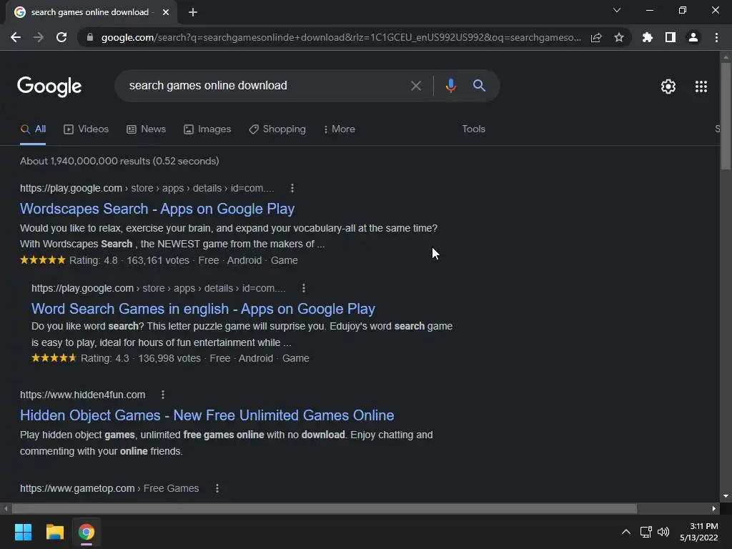The height and width of the screenshot is (549, 732).
Task: Close the 'search games online download' tab
Action: coord(166,12)
